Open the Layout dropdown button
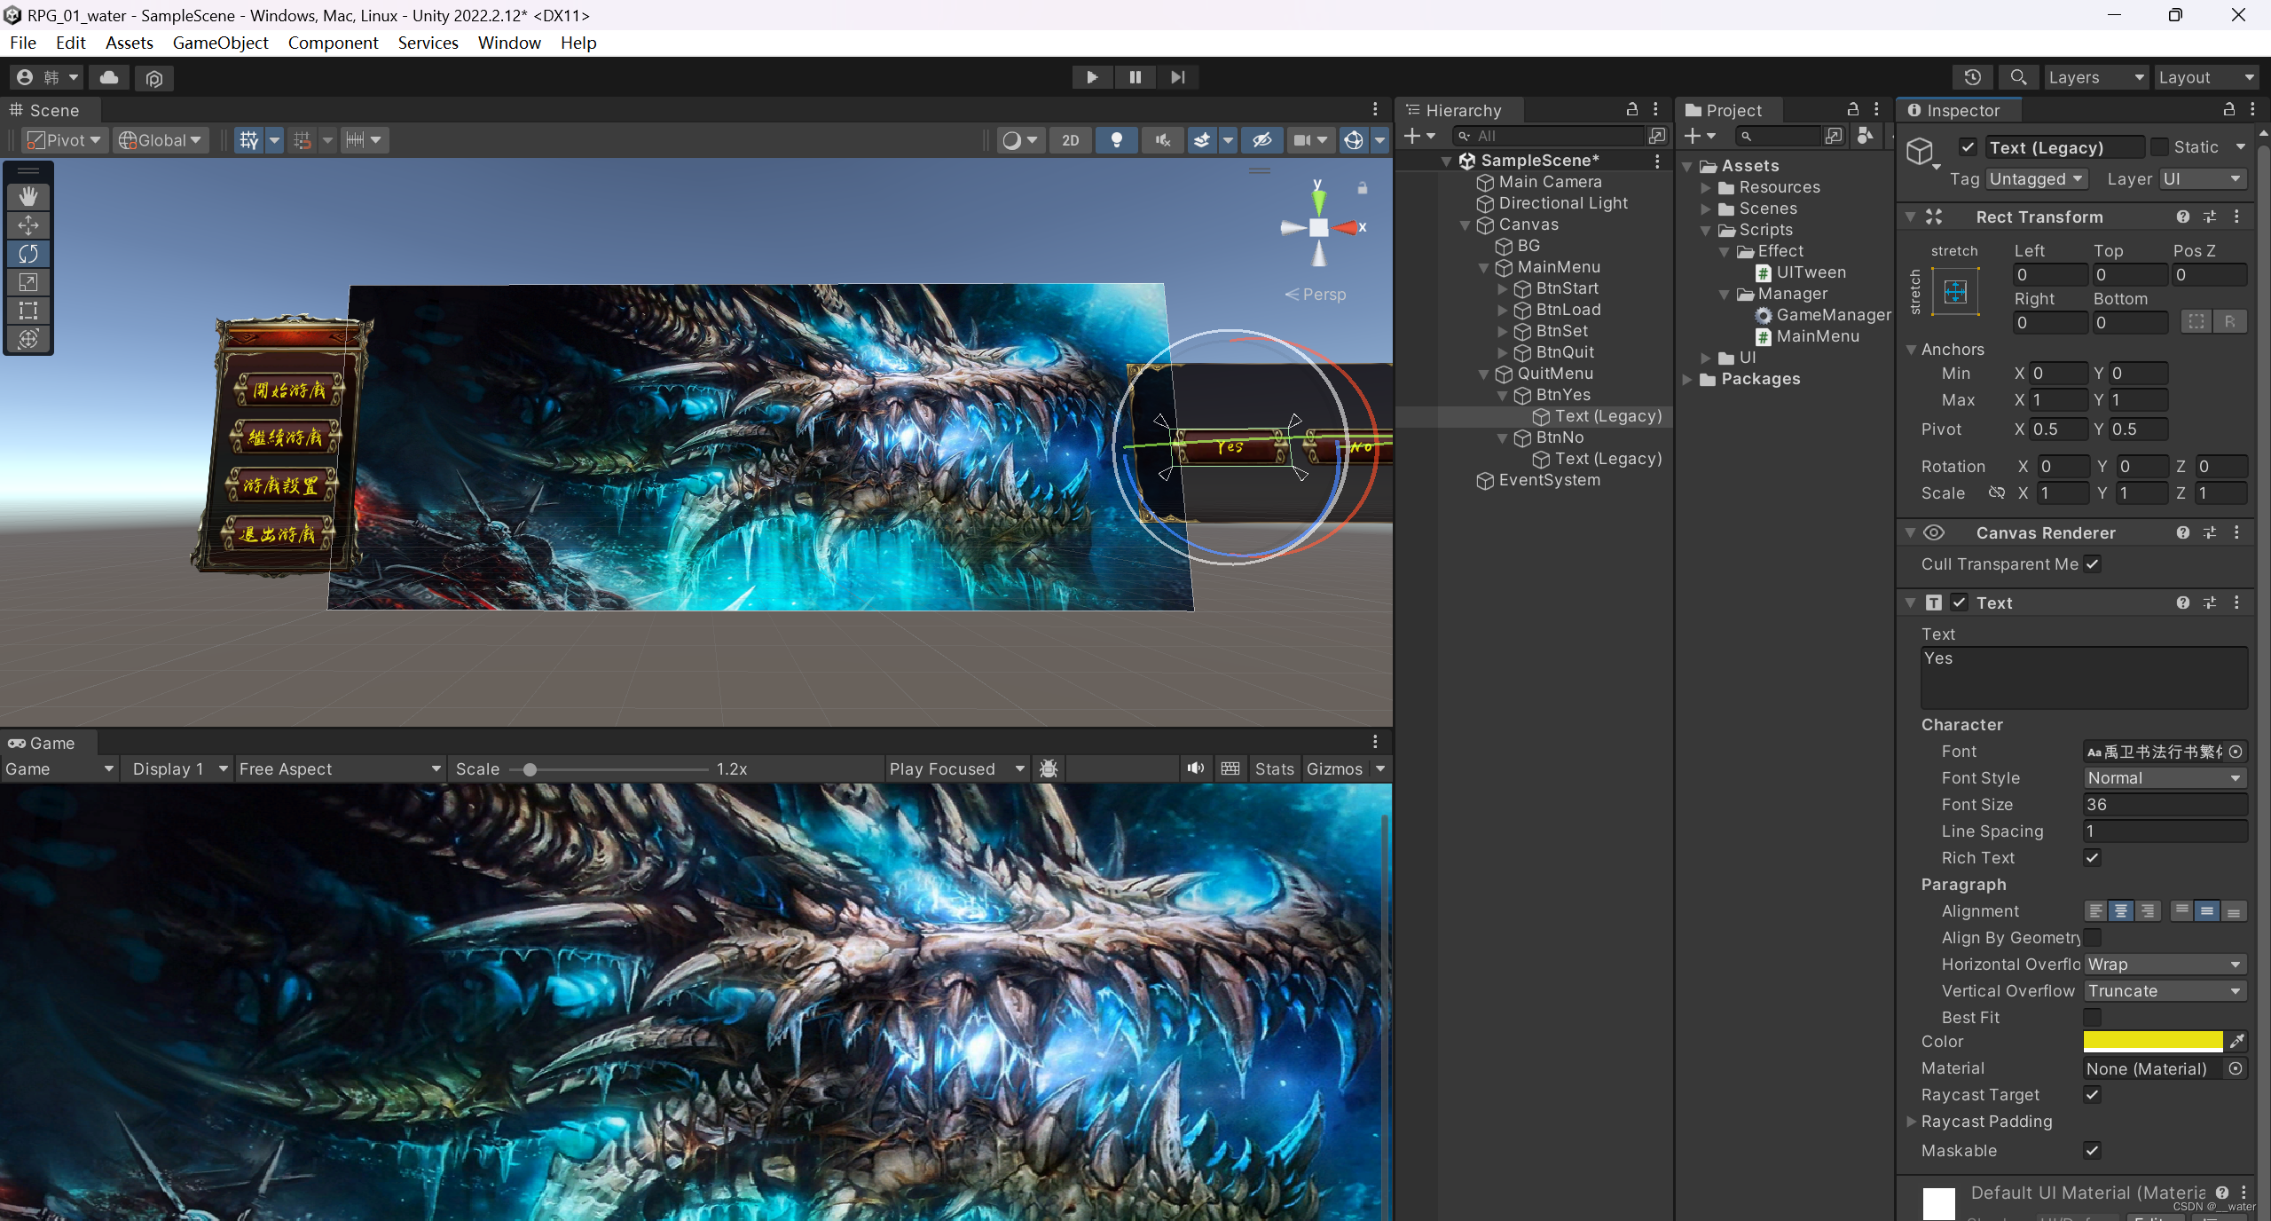2271x1221 pixels. coord(2205,77)
